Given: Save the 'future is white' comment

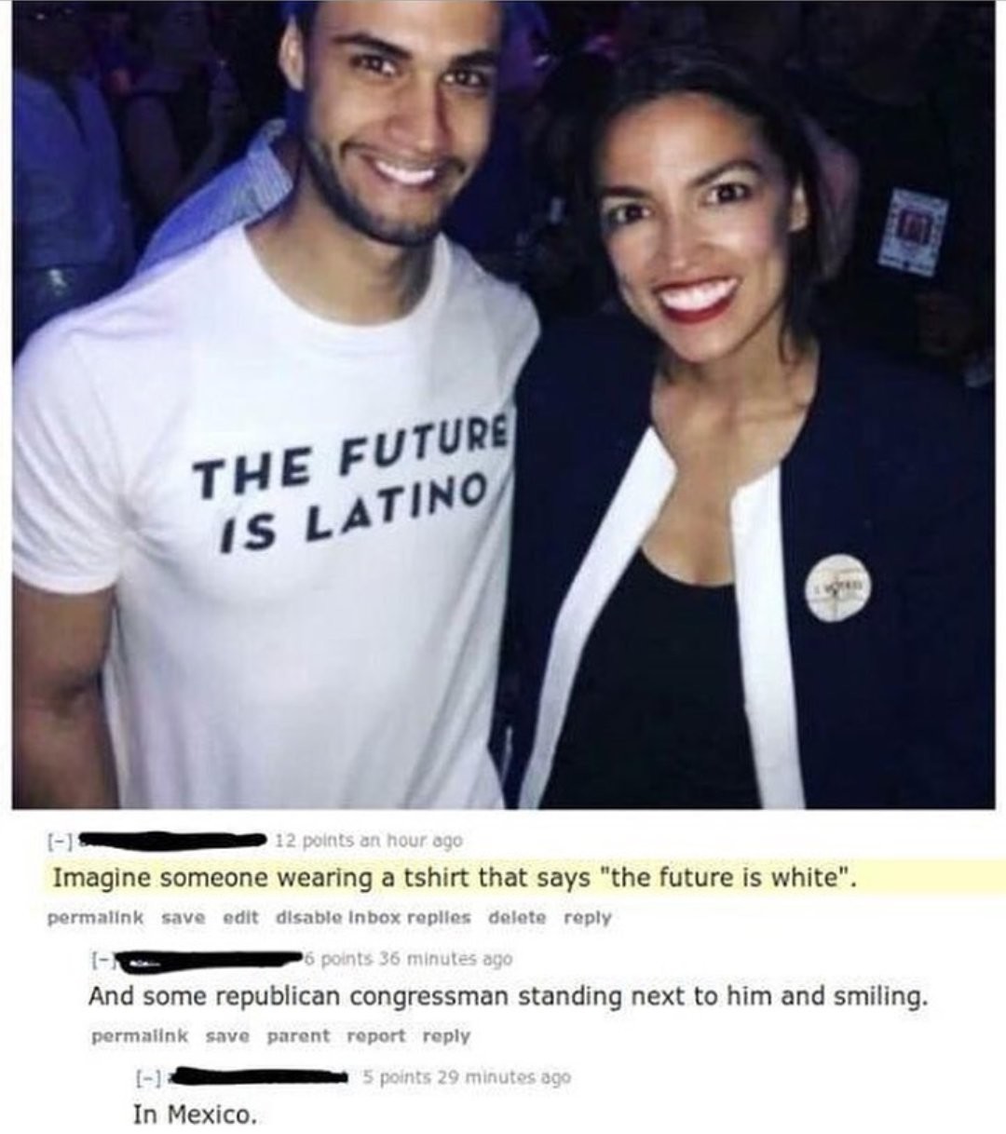Looking at the screenshot, I should click(184, 917).
